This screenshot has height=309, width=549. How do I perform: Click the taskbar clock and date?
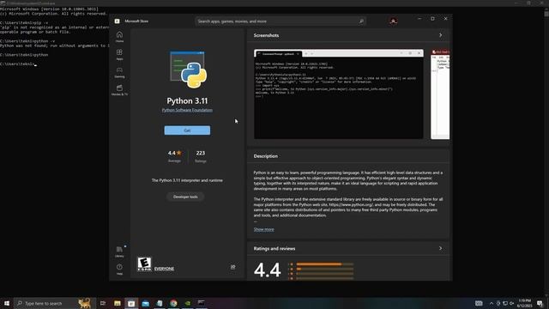click(x=524, y=303)
